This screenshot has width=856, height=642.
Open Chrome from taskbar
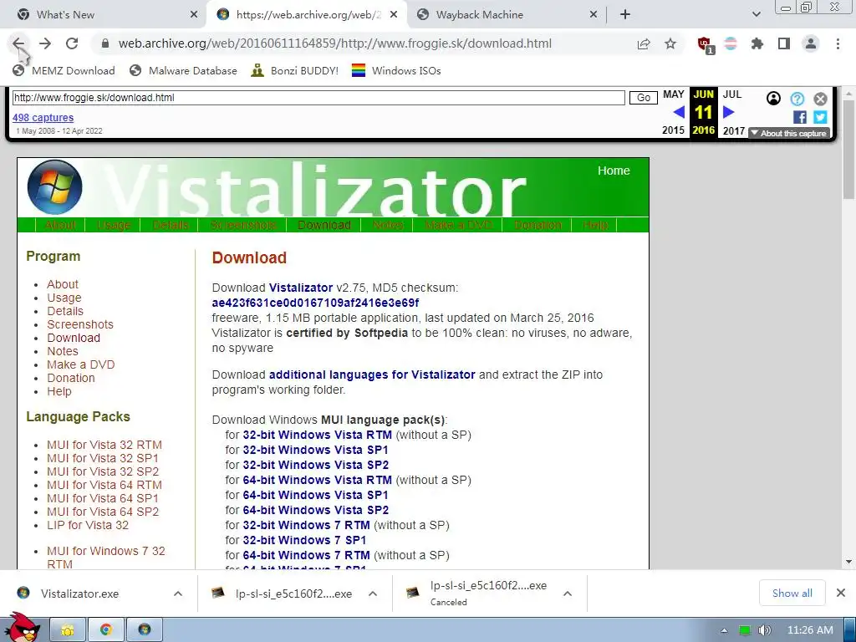[106, 630]
